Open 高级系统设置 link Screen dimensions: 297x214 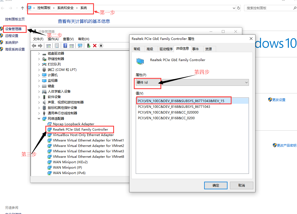pos(15,49)
